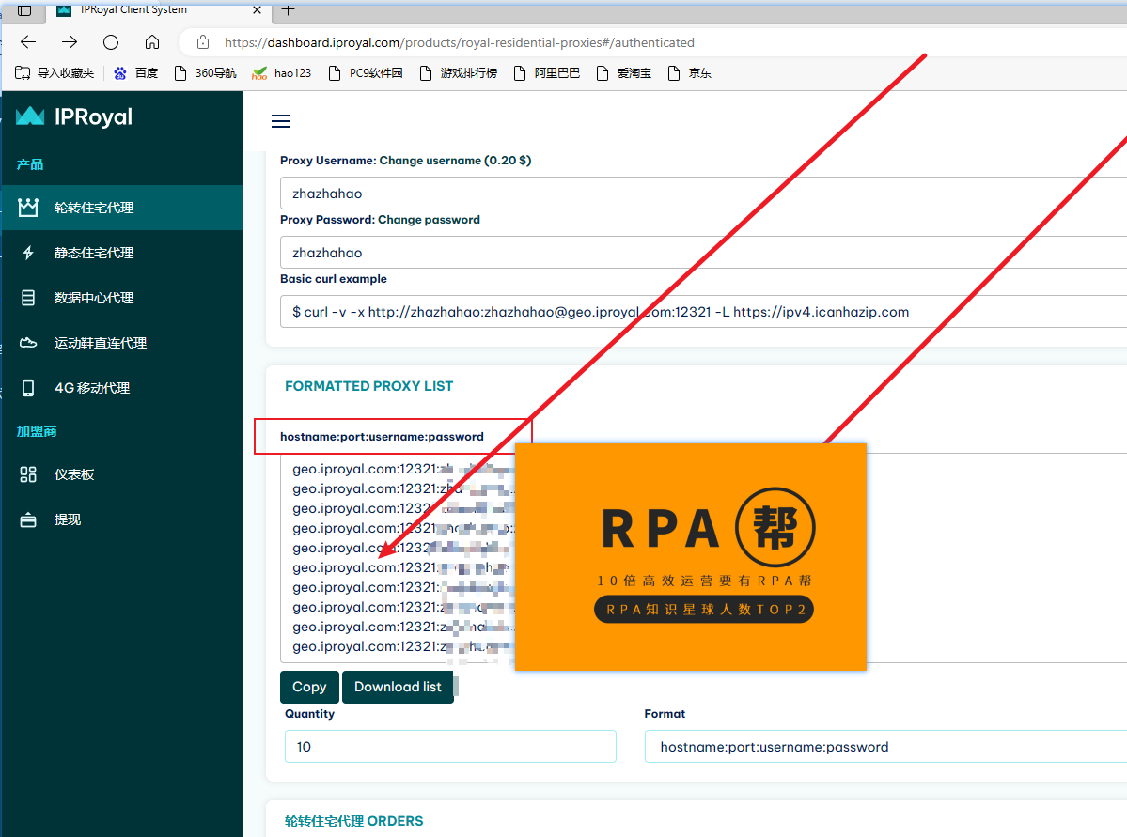Click the crown icon for 轮转住宅代理
Image resolution: width=1127 pixels, height=837 pixels.
click(28, 208)
